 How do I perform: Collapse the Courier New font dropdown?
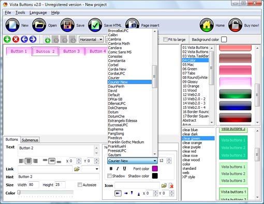coord(155,161)
